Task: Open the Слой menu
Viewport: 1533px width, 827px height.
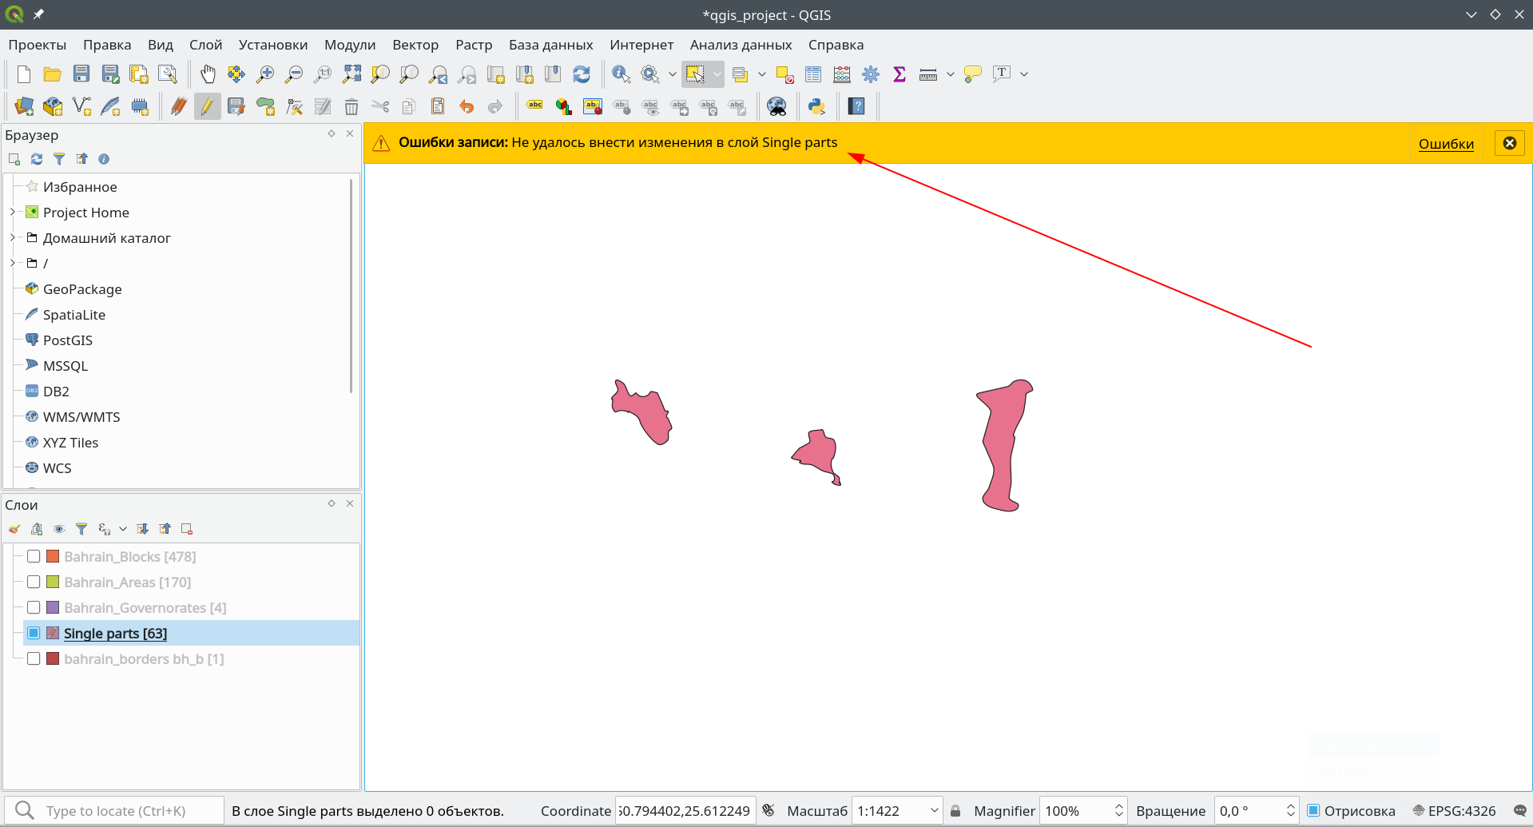Action: [205, 45]
